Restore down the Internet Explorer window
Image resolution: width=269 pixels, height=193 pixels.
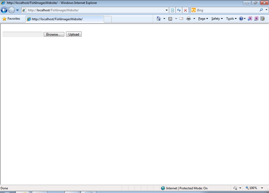pyautogui.click(x=256, y=3)
